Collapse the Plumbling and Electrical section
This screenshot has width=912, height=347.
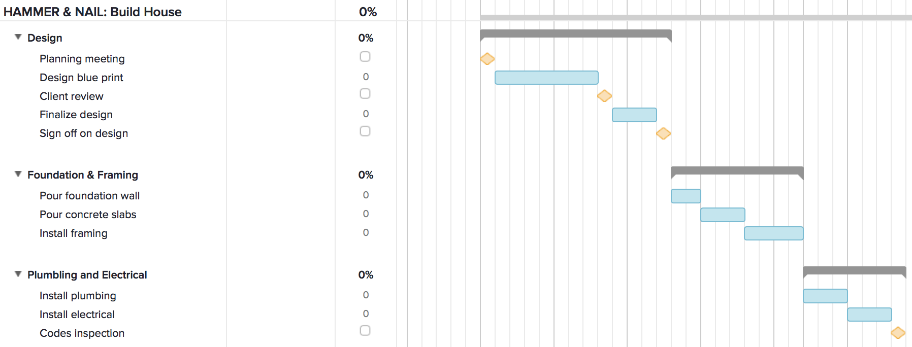(x=18, y=274)
